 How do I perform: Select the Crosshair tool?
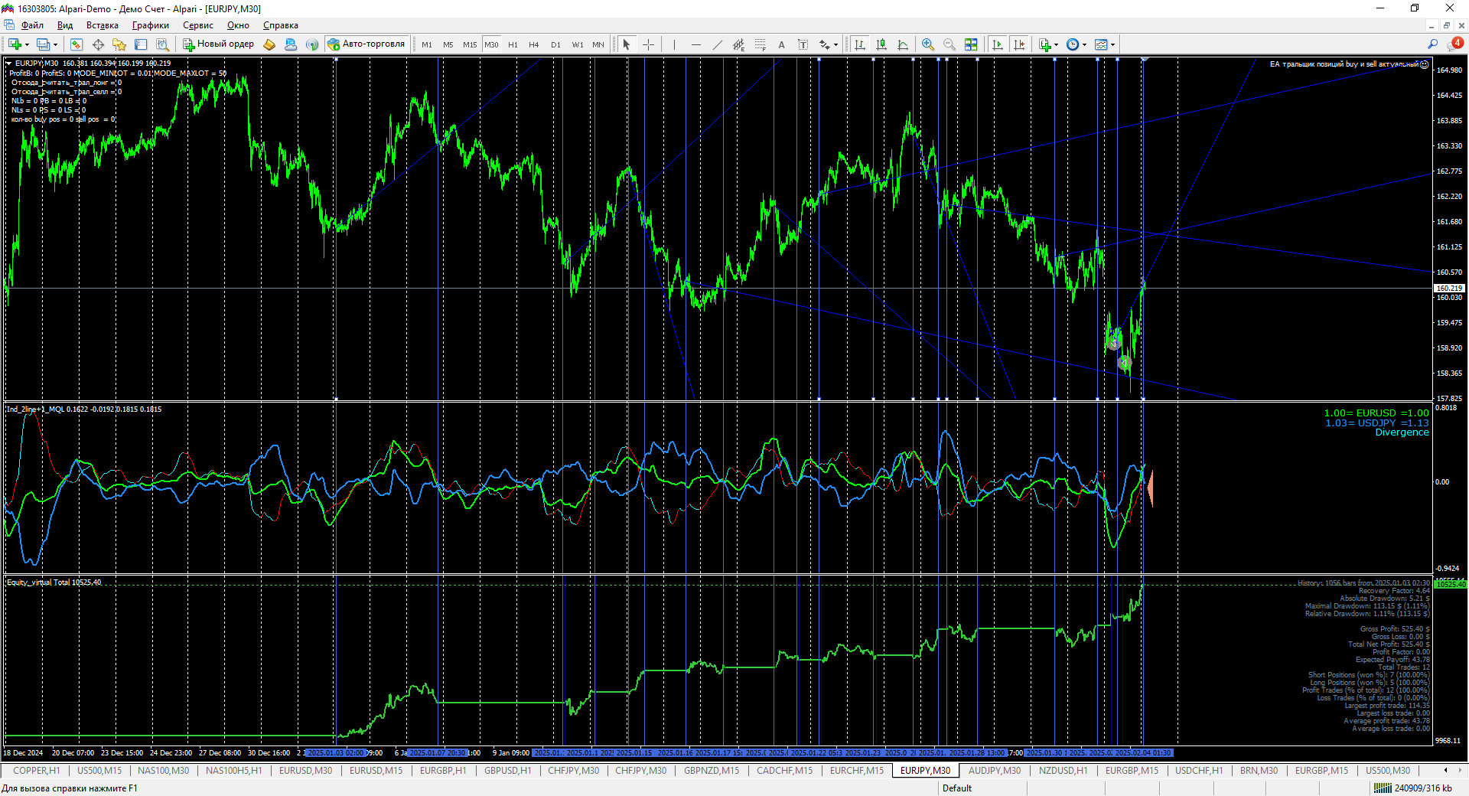click(648, 44)
